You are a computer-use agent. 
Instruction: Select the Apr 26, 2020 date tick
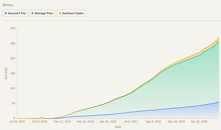coord(108,122)
